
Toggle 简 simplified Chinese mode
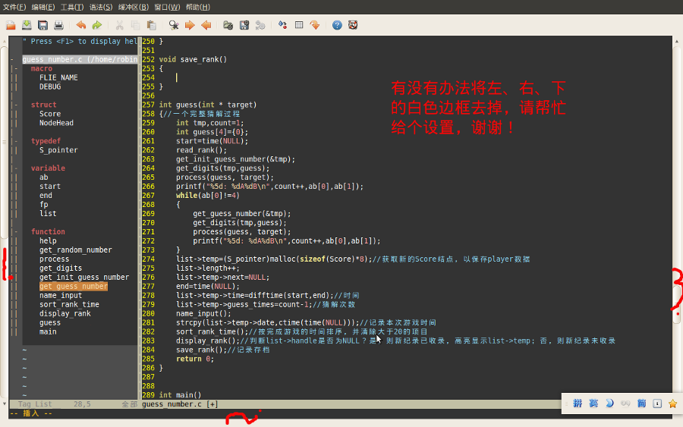(x=641, y=403)
